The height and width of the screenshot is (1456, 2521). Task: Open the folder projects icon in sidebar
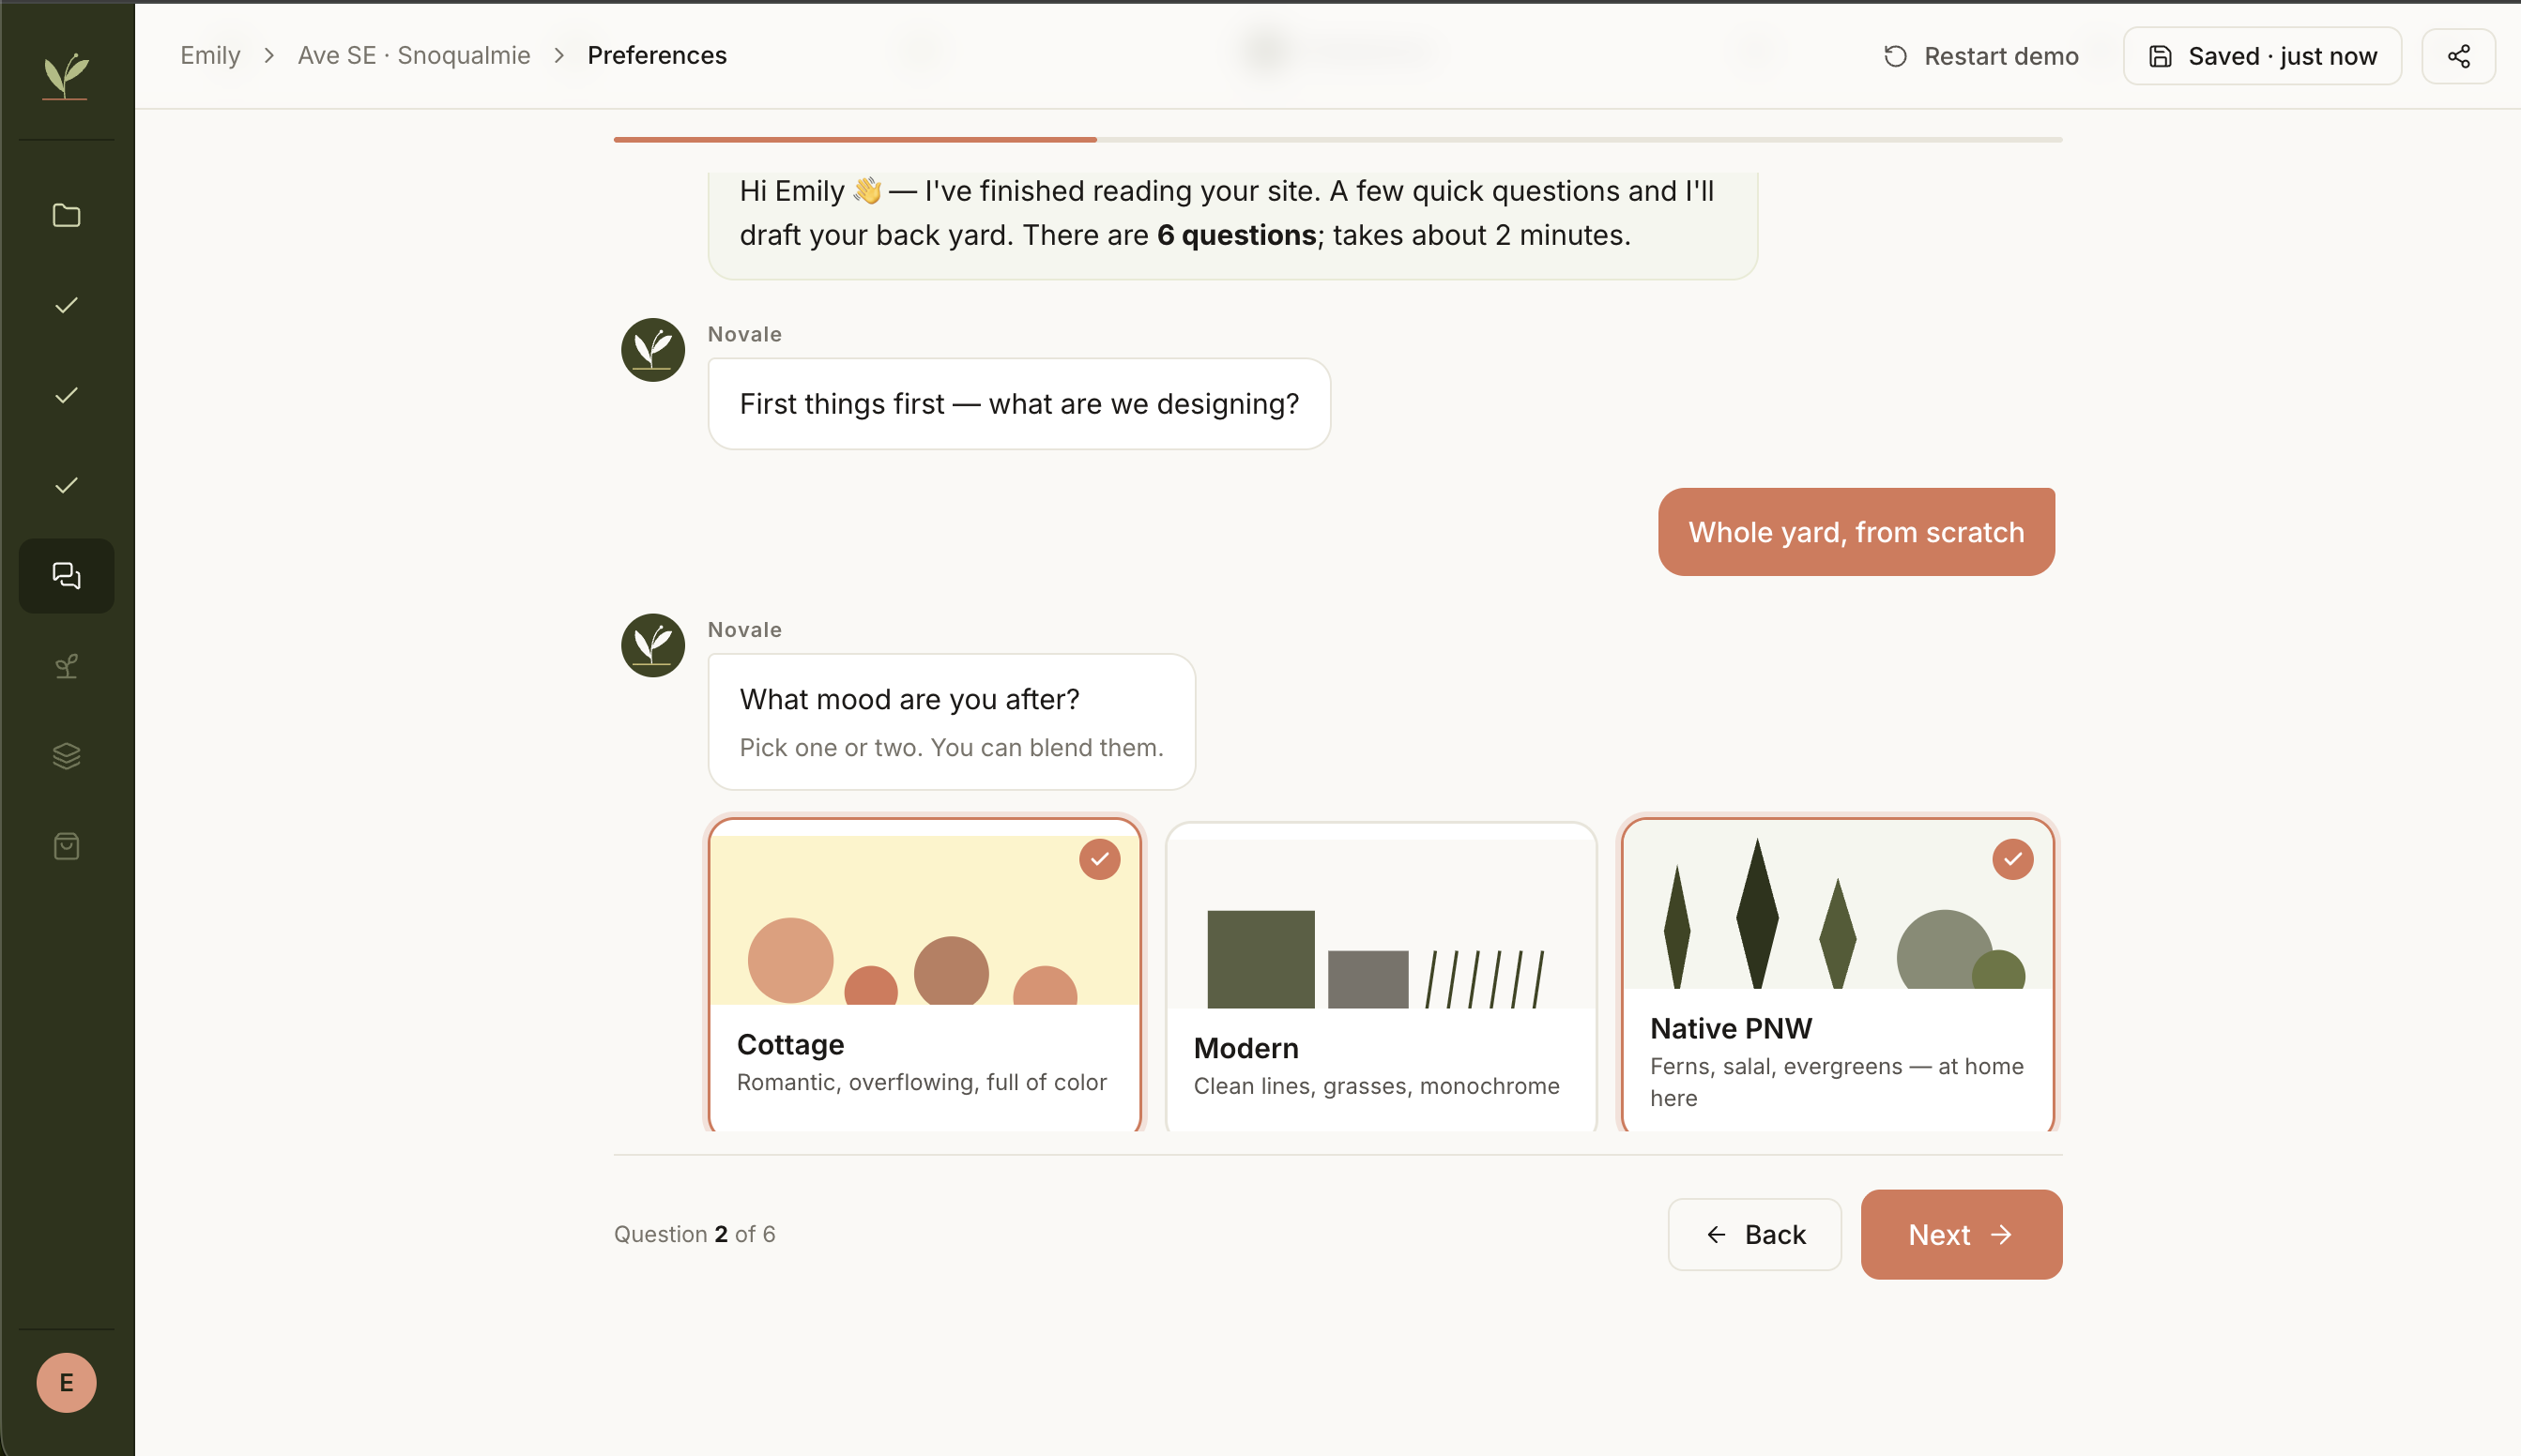(x=66, y=215)
